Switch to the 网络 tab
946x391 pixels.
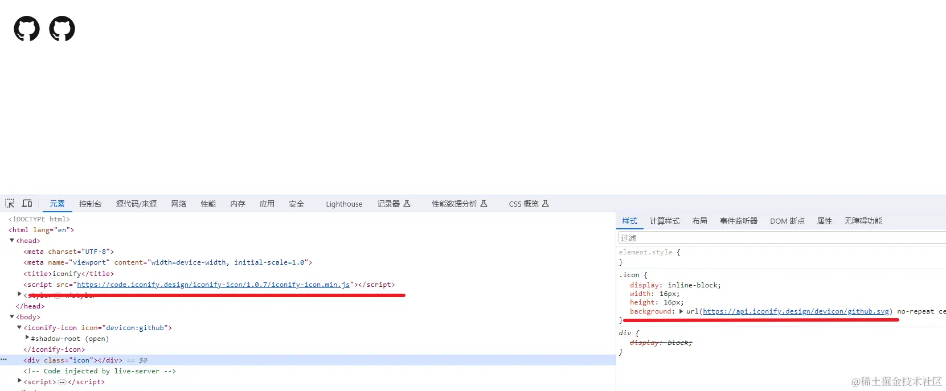[179, 204]
